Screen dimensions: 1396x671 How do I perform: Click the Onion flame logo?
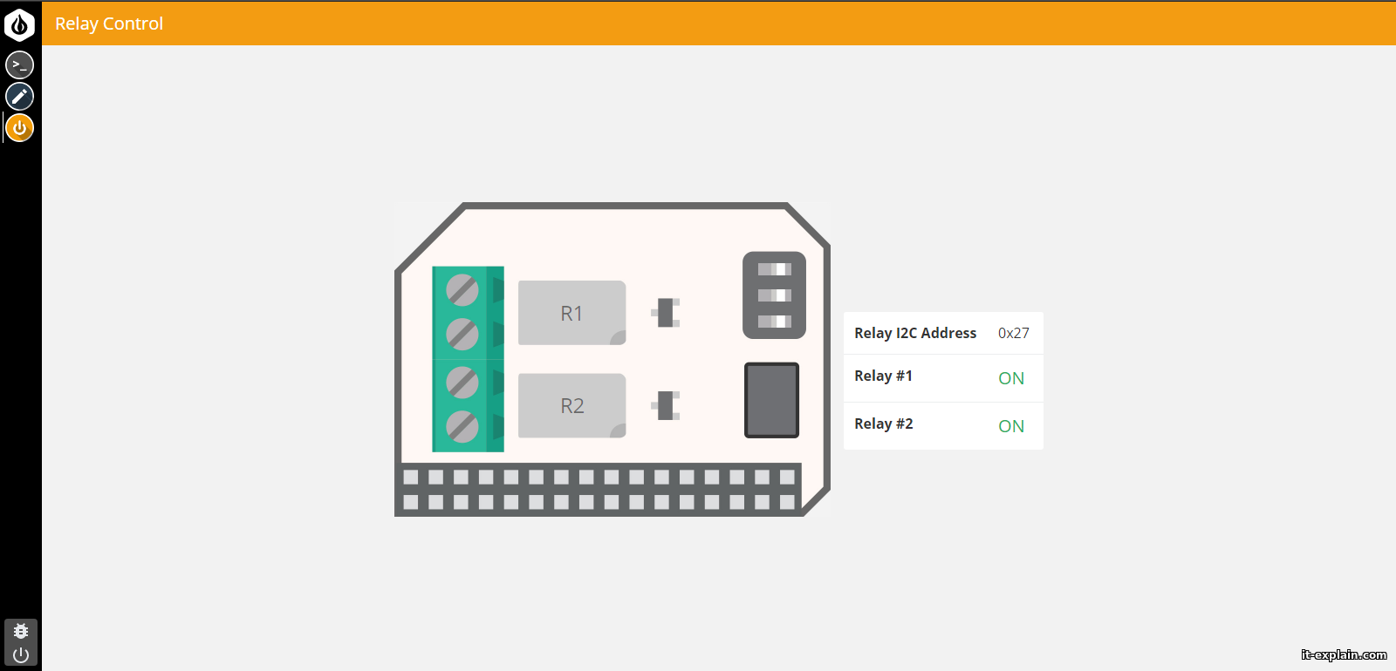19,25
